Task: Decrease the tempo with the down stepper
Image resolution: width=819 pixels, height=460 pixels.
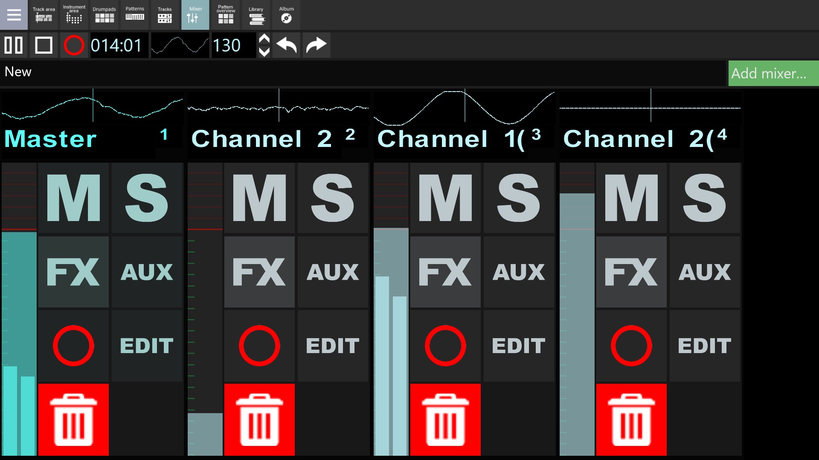Action: click(x=264, y=52)
